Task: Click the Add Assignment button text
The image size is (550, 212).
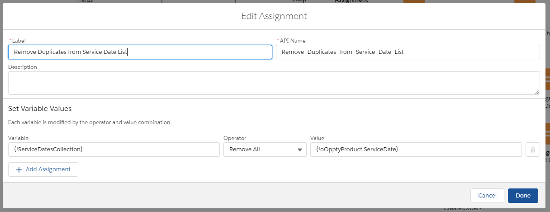Action: (48, 169)
